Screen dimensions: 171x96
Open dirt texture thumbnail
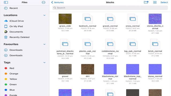pyautogui.click(x=88, y=69)
